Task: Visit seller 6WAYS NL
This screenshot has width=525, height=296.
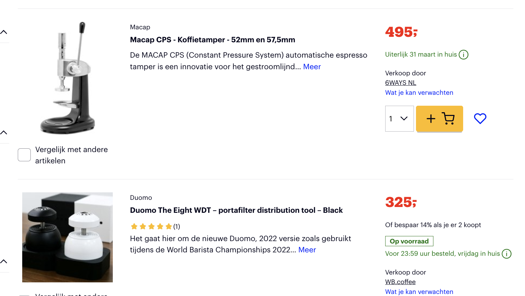Action: click(401, 83)
